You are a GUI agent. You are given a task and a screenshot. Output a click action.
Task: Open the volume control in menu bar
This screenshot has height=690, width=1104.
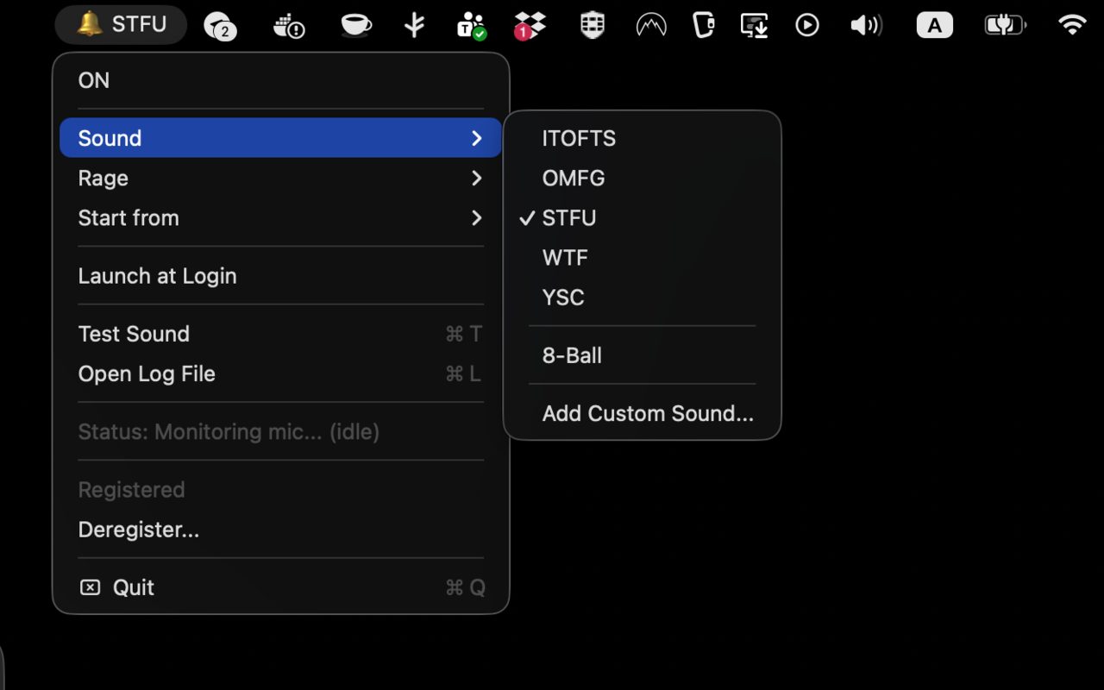click(865, 26)
